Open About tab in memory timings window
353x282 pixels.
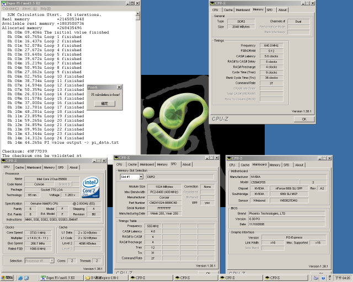(282, 10)
